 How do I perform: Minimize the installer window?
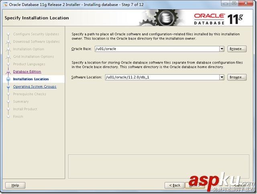pyautogui.click(x=225, y=4)
